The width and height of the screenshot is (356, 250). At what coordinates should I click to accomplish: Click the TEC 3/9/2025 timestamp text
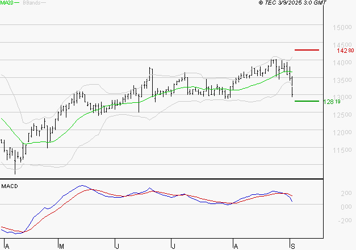(296, 3)
